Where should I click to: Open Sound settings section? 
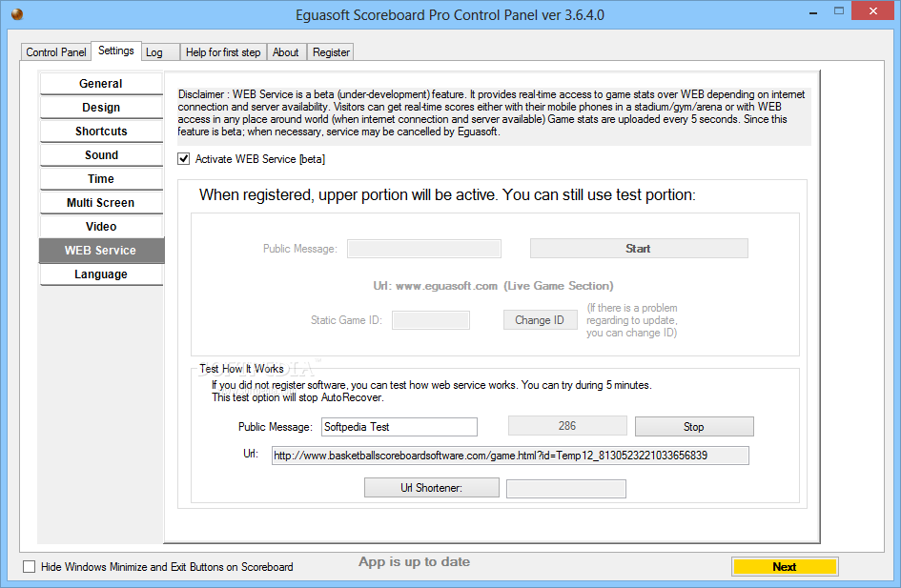(x=101, y=155)
